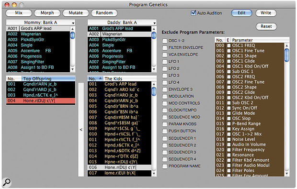Check the LFO 1 exclude checkbox
Image resolution: width=297 pixels, height=189 pixels.
pos(165,62)
